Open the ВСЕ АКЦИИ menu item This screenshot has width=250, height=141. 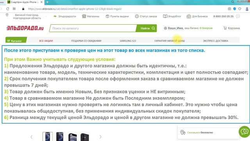[46, 41]
